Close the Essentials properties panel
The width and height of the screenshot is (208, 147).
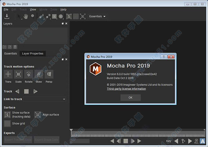point(66,59)
